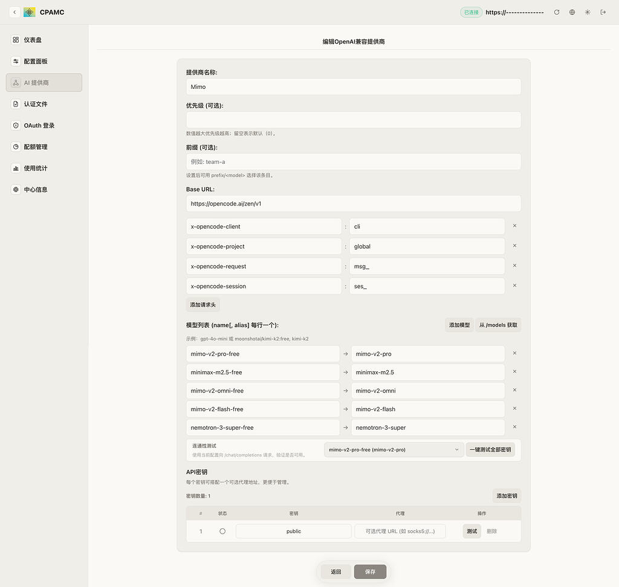Click 从 /models 获取 button

pyautogui.click(x=498, y=325)
